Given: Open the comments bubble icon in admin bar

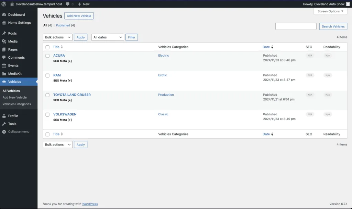Looking at the screenshot, I should pos(68,4).
